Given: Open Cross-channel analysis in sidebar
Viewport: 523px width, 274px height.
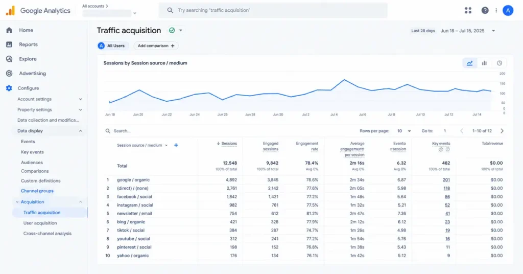Looking at the screenshot, I should pos(47,234).
